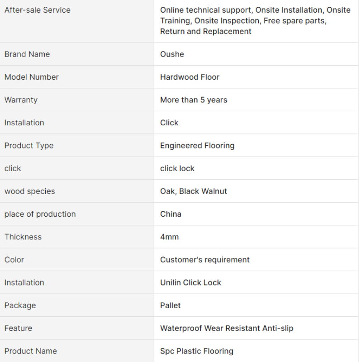Image resolution: width=362 pixels, height=362 pixels.
Task: Click the Oak, Black Walnut species value
Action: click(194, 191)
